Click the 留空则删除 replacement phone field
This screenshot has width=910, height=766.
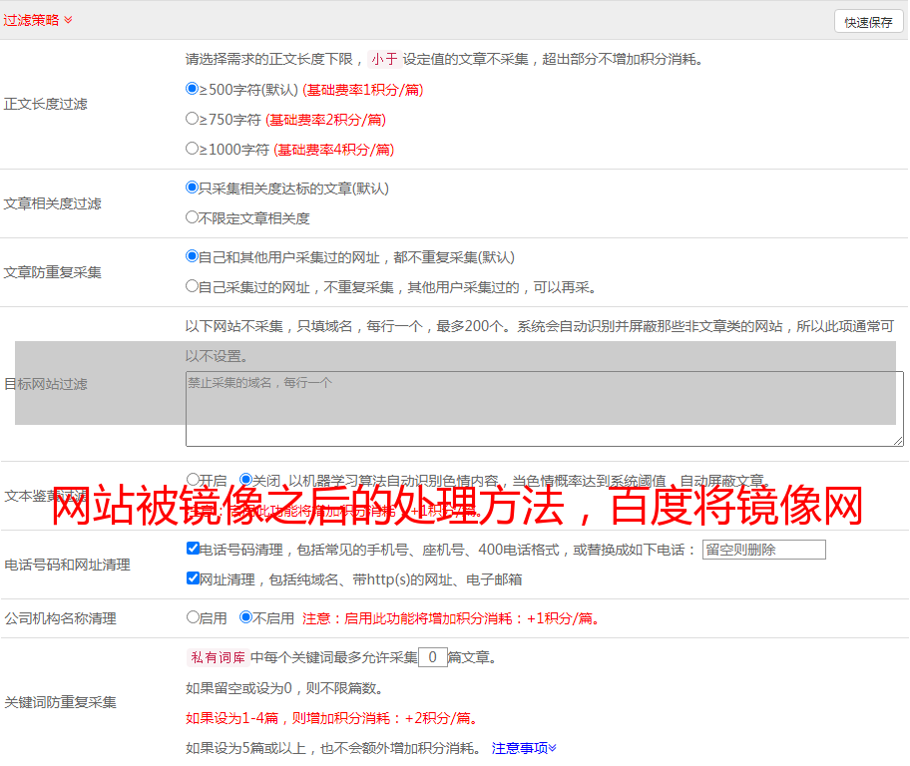(763, 550)
